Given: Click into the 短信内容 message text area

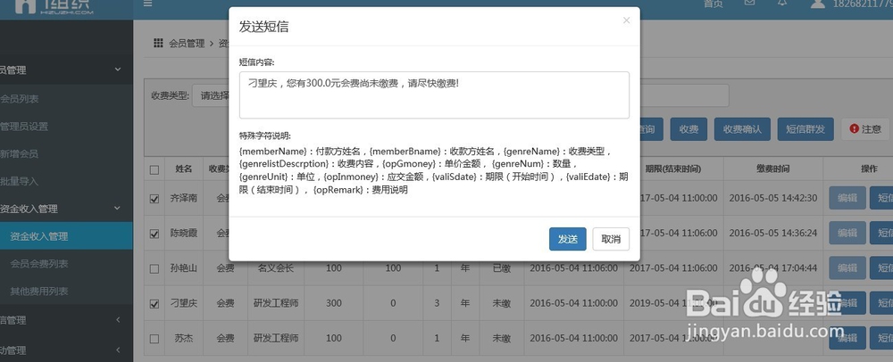Looking at the screenshot, I should point(434,95).
